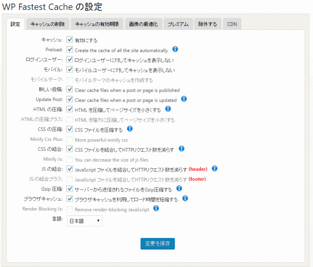The width and height of the screenshot is (313, 267).
Task: Uncheck the Update Post checkbox
Action: tap(70, 99)
